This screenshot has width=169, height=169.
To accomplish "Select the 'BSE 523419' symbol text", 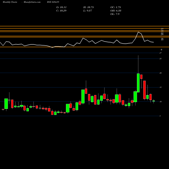I will coord(53,2).
